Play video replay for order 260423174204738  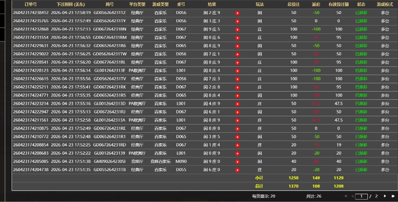point(237,170)
